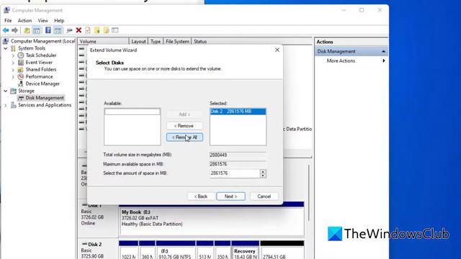Screen dimensions: 461x259
Task: Expand the Task Scheduler node
Action: tap(13, 55)
